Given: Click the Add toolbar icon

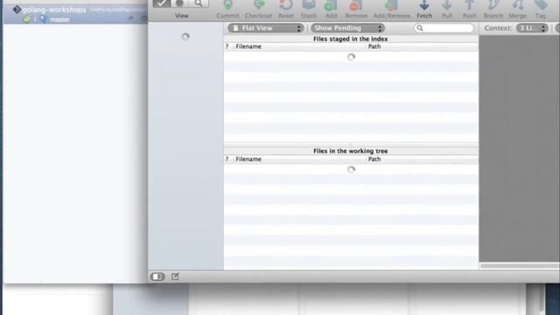Looking at the screenshot, I should (331, 5).
